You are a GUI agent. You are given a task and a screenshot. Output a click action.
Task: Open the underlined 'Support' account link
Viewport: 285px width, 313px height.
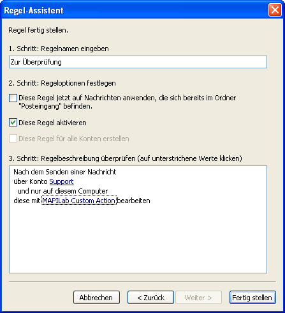(x=61, y=181)
